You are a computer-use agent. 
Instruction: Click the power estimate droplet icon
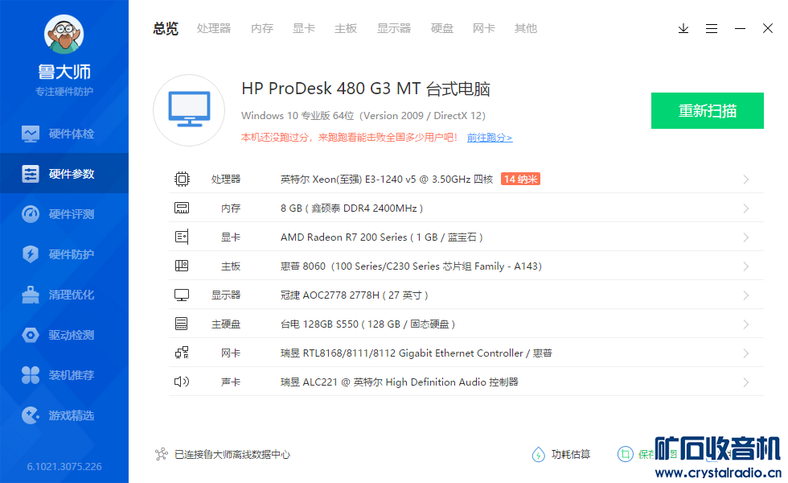(x=538, y=454)
